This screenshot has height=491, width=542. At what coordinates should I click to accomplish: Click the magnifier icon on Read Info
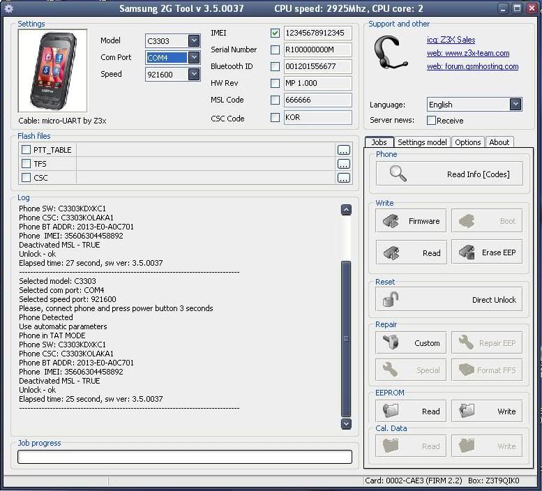(398, 174)
